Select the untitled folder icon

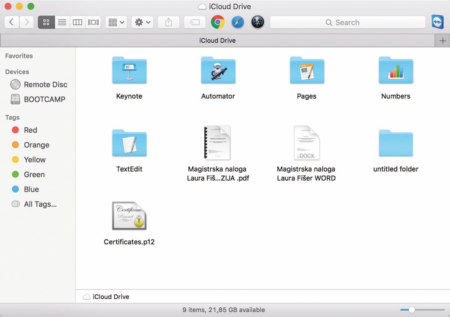click(396, 143)
